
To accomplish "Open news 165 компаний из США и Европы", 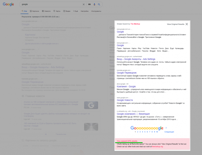I will click(50, 124).
